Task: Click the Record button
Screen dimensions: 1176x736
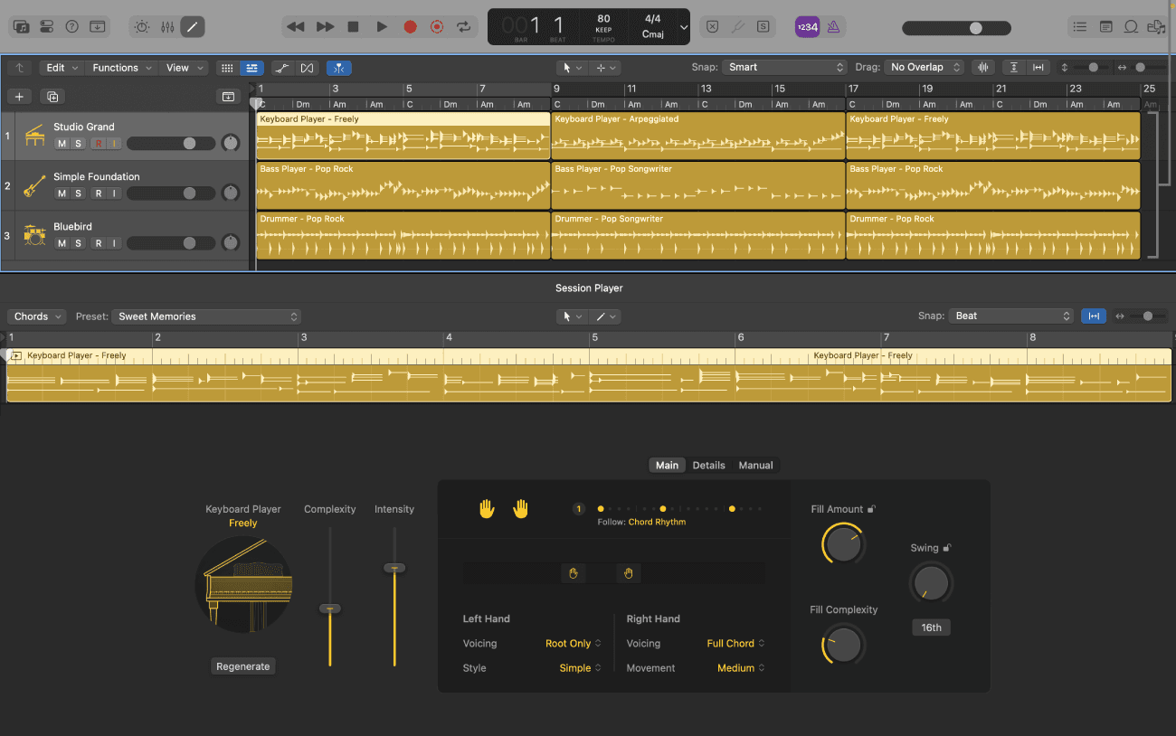Action: coord(410,27)
